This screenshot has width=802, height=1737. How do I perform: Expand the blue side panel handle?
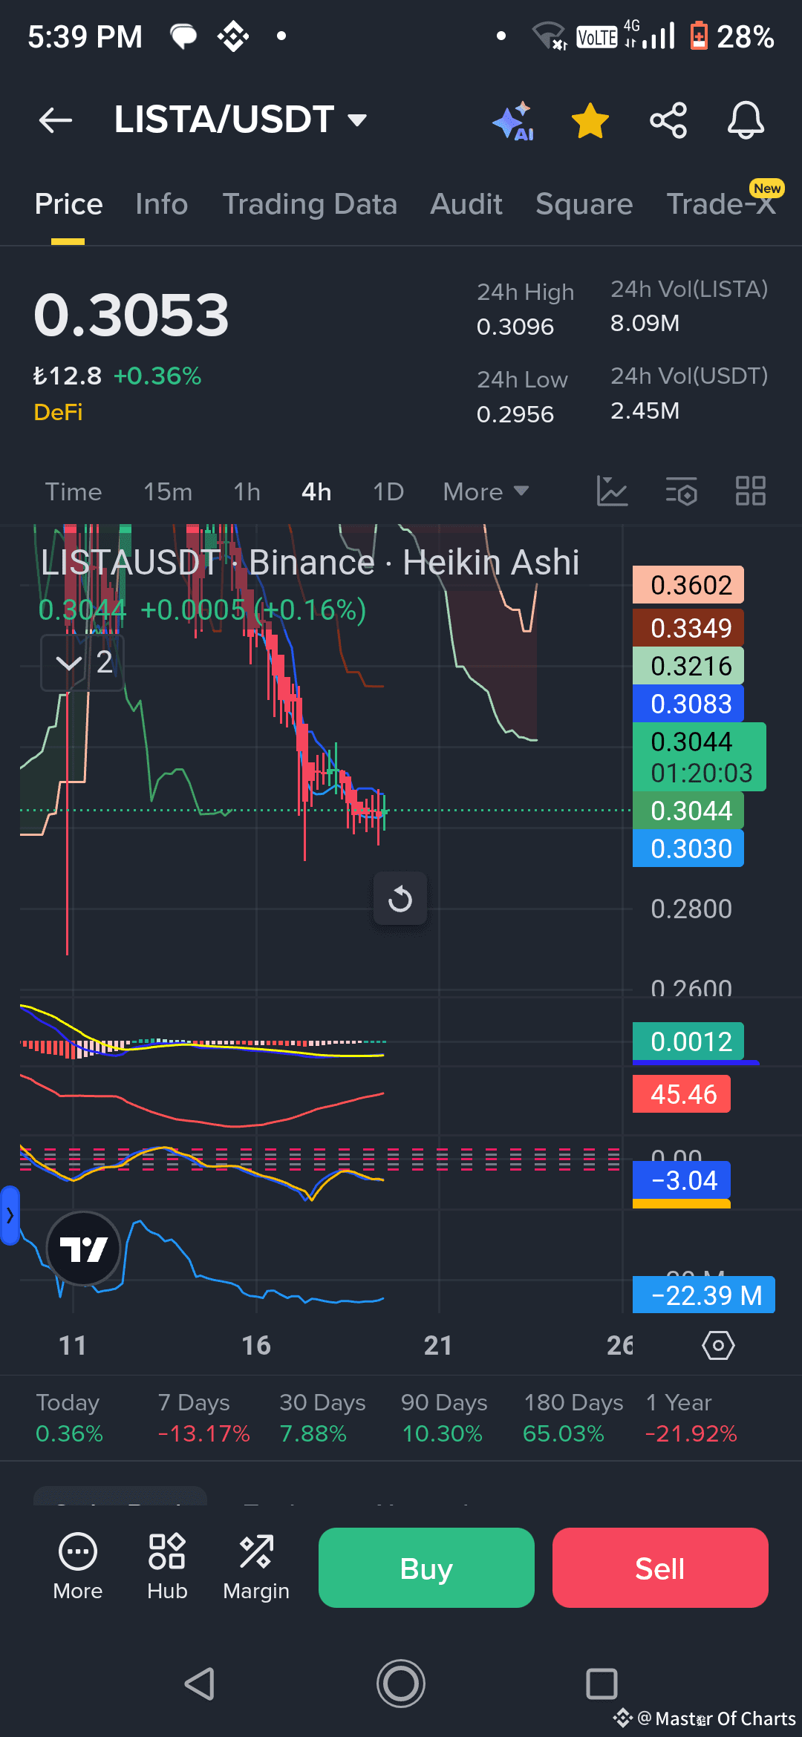click(10, 1216)
